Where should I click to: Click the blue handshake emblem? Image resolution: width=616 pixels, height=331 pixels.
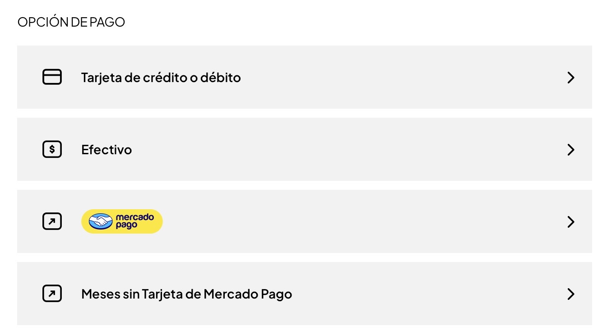pyautogui.click(x=101, y=221)
